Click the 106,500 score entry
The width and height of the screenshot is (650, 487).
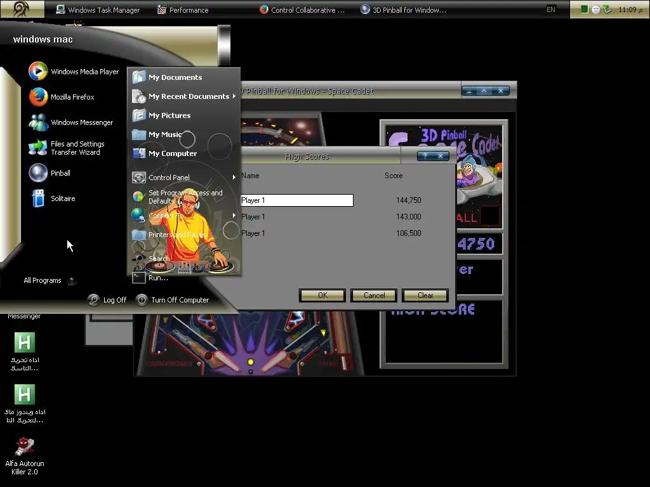coord(408,233)
